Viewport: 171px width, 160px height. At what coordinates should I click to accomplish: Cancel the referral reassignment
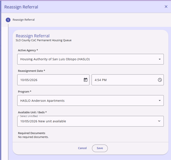click(x=82, y=148)
